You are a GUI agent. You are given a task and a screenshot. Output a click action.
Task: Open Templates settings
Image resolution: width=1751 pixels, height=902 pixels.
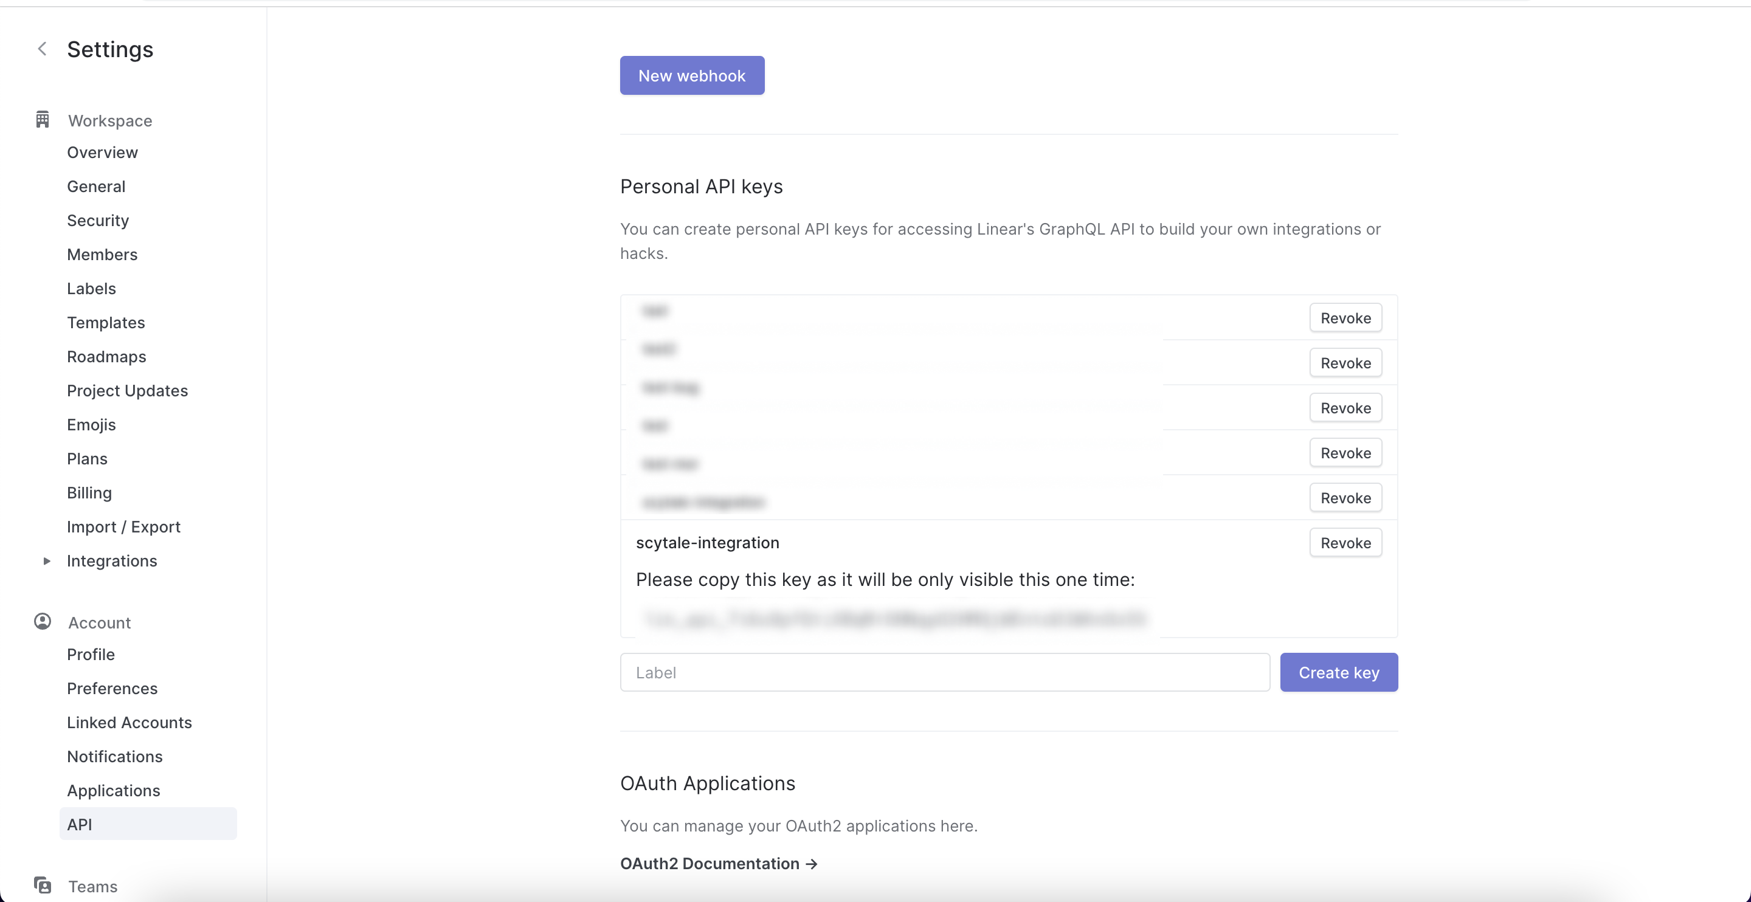pyautogui.click(x=105, y=322)
